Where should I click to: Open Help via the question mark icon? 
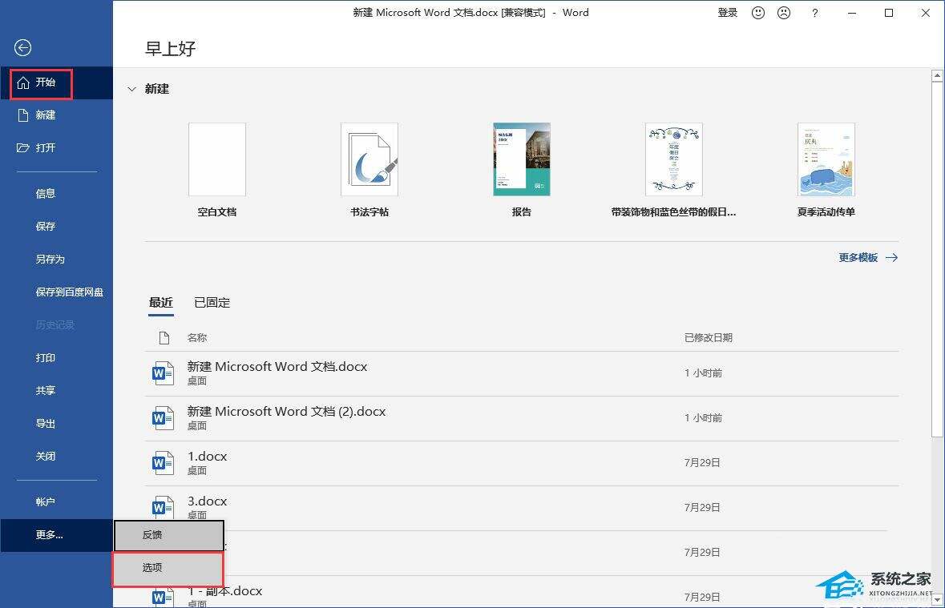click(x=815, y=13)
